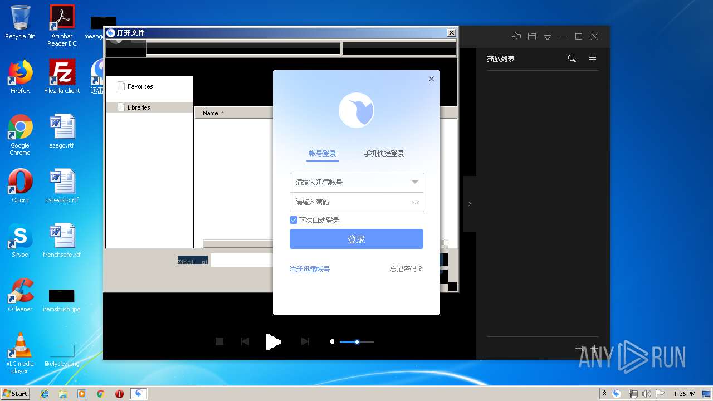The height and width of the screenshot is (401, 713).
Task: Close the login dialog
Action: point(431,79)
